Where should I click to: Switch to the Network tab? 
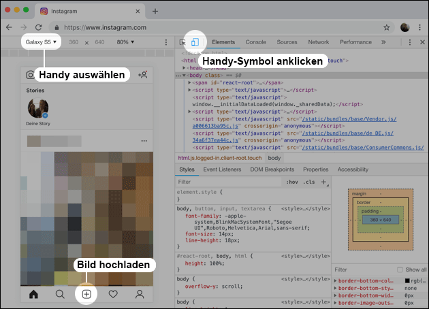point(319,42)
